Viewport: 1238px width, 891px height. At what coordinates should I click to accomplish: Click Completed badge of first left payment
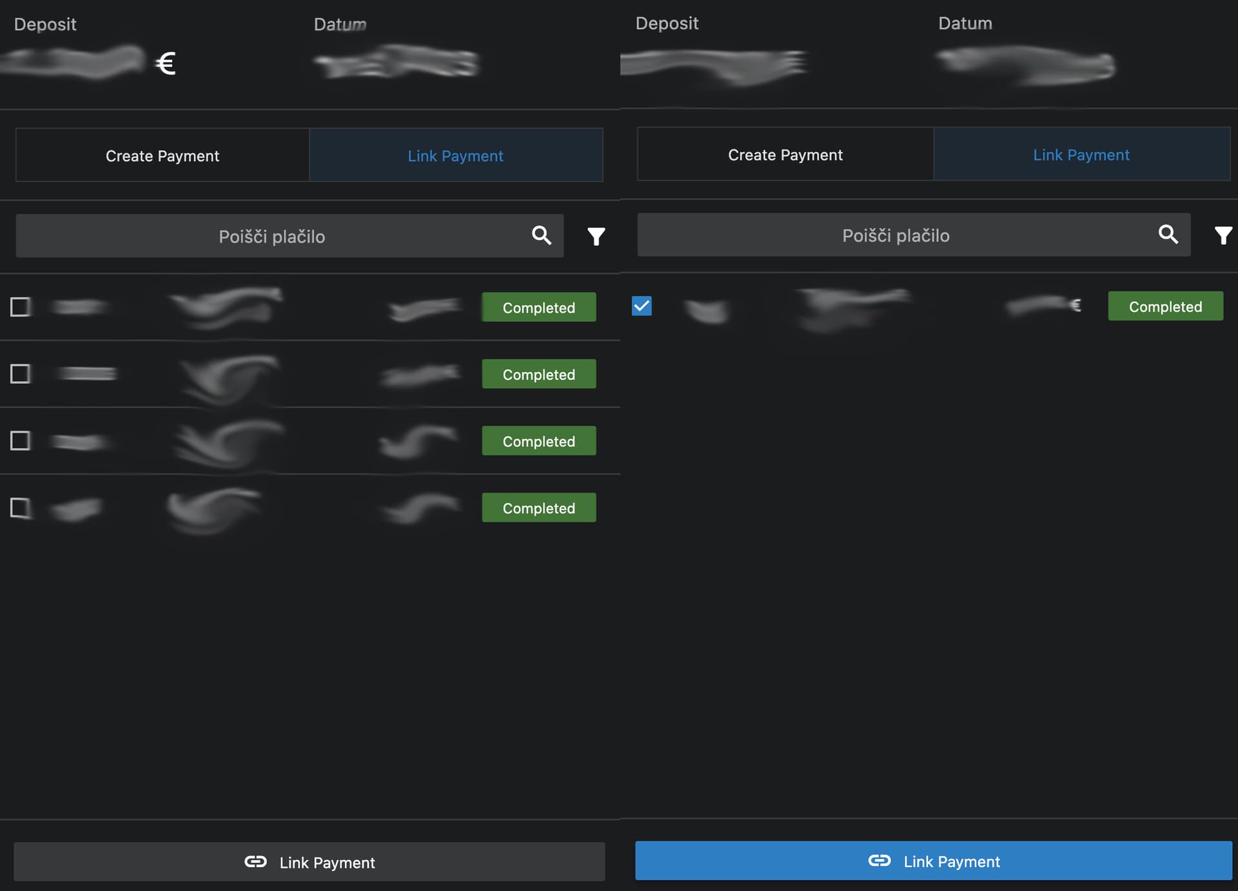[538, 308]
